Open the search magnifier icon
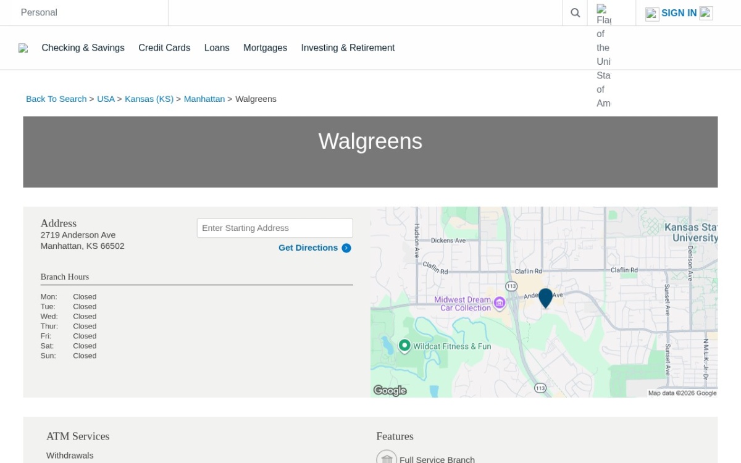Image resolution: width=741 pixels, height=463 pixels. [575, 13]
